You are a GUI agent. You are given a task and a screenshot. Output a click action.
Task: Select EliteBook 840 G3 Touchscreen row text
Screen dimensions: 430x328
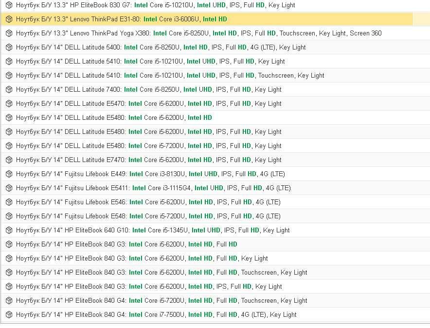pos(161,273)
